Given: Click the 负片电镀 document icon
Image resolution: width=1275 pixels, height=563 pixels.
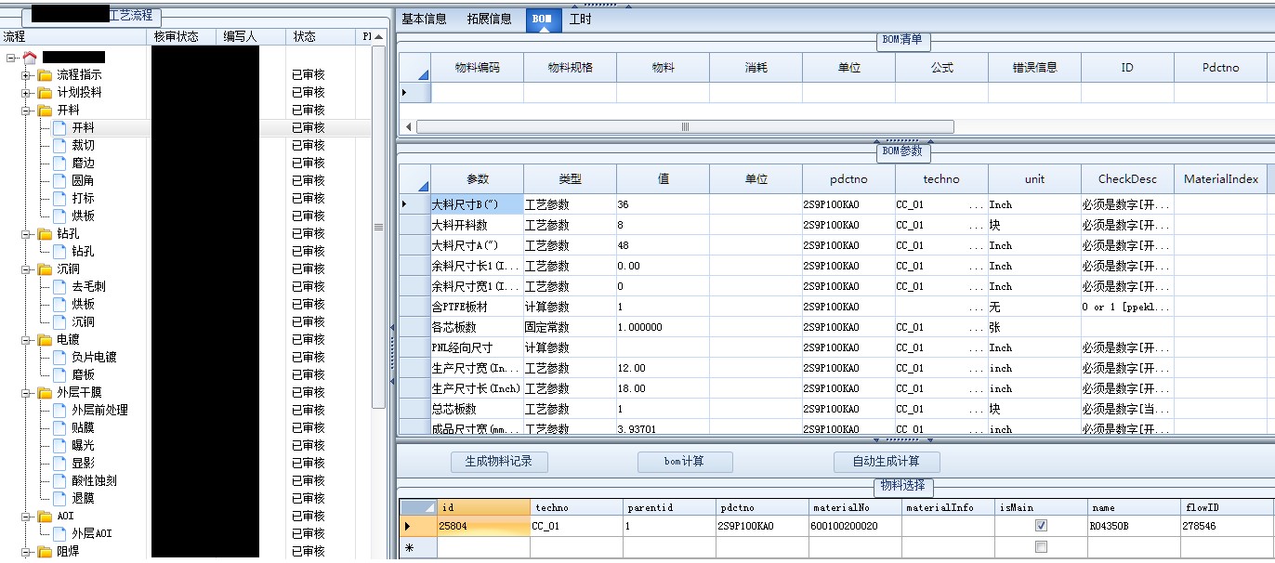Looking at the screenshot, I should (x=59, y=358).
